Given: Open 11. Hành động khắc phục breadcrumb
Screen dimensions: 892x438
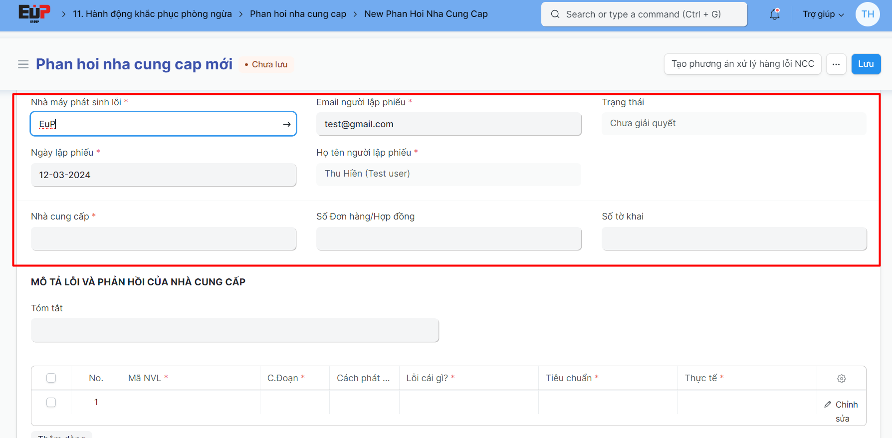Looking at the screenshot, I should pyautogui.click(x=152, y=14).
